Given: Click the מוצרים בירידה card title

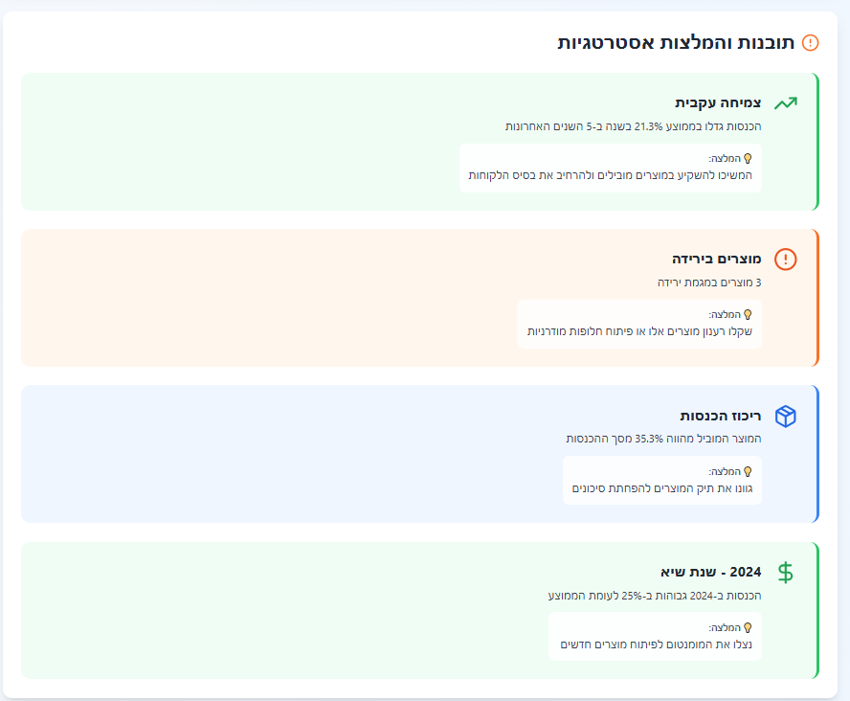Looking at the screenshot, I should coord(716,259).
